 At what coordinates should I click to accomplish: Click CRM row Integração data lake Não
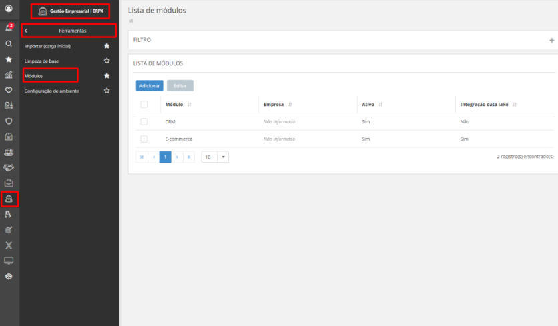465,121
